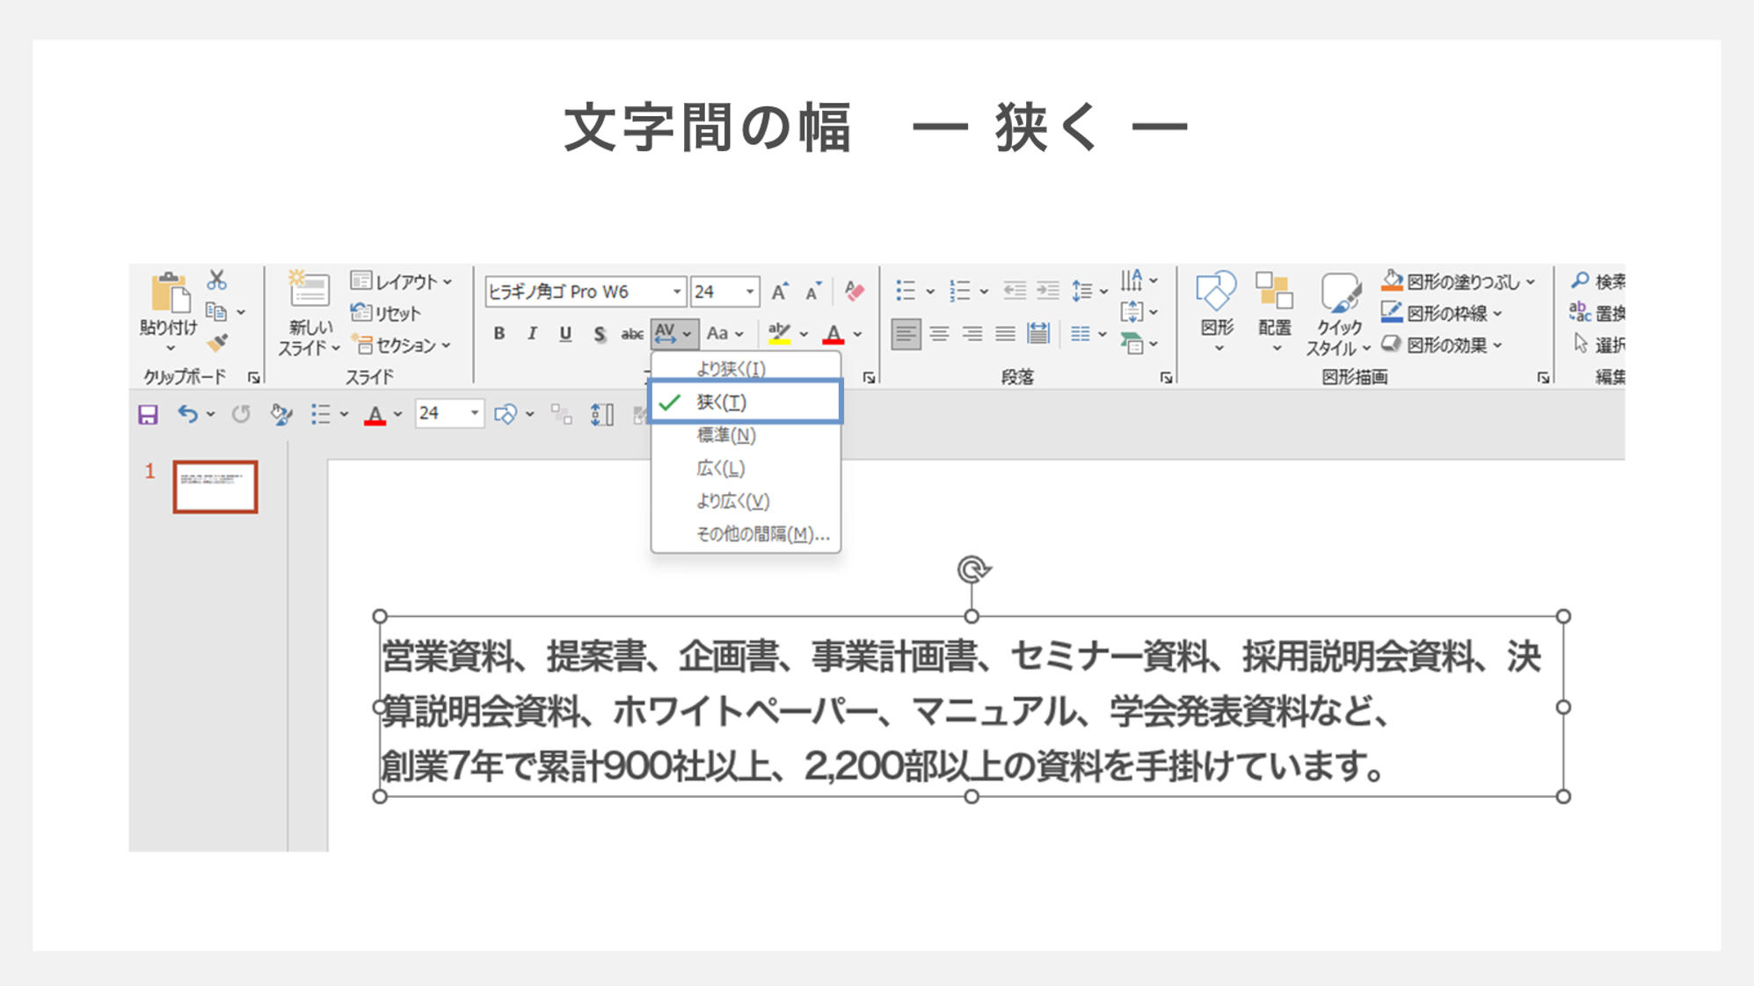Click the text direction icon

(x=1132, y=281)
